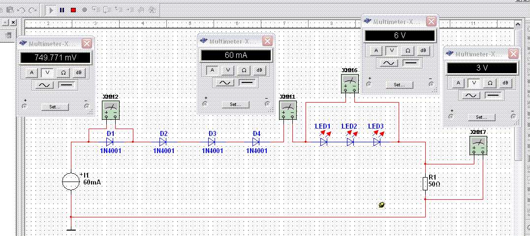Click the vertical scrollbar up arrow

[517, 24]
